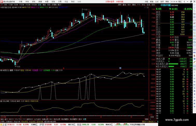Click the 上证 index value 3138.13
This screenshot has width=196, height=126.
pos(11,124)
